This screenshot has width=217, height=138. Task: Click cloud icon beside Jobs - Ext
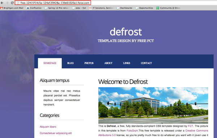click(74, 8)
